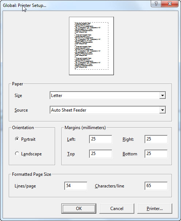Click the Size label

coord(18,96)
